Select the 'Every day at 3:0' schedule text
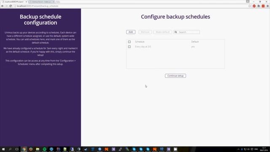 click(143, 47)
